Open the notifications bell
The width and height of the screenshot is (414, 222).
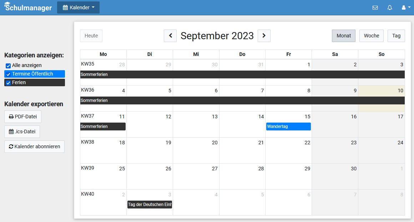coord(390,7)
